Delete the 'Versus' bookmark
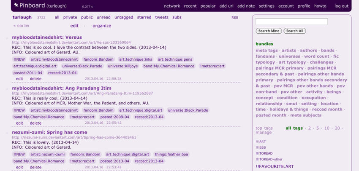This screenshot has height=171, width=359. click(x=35, y=79)
